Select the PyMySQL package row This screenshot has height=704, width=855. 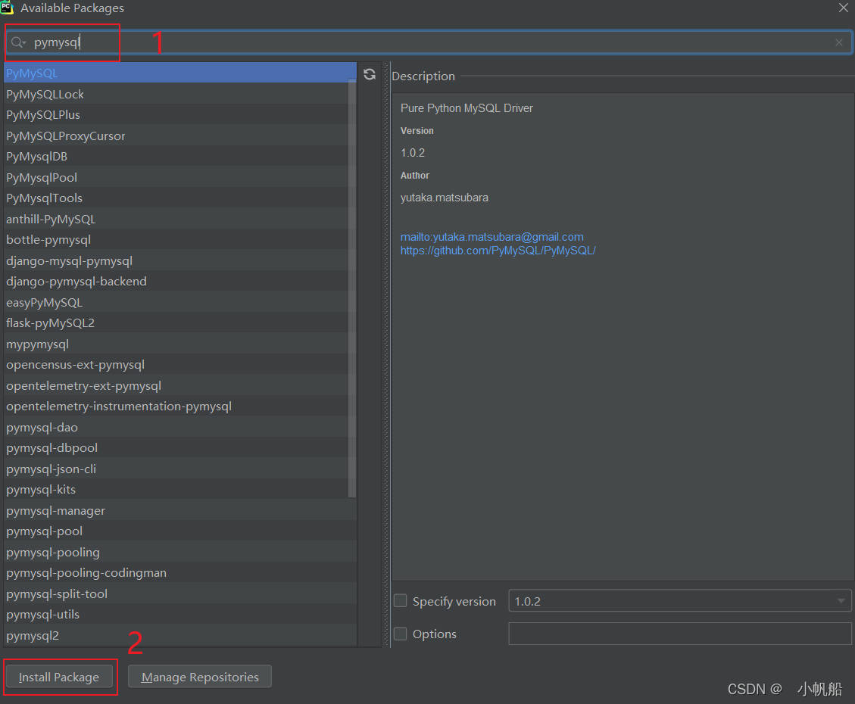pos(180,73)
